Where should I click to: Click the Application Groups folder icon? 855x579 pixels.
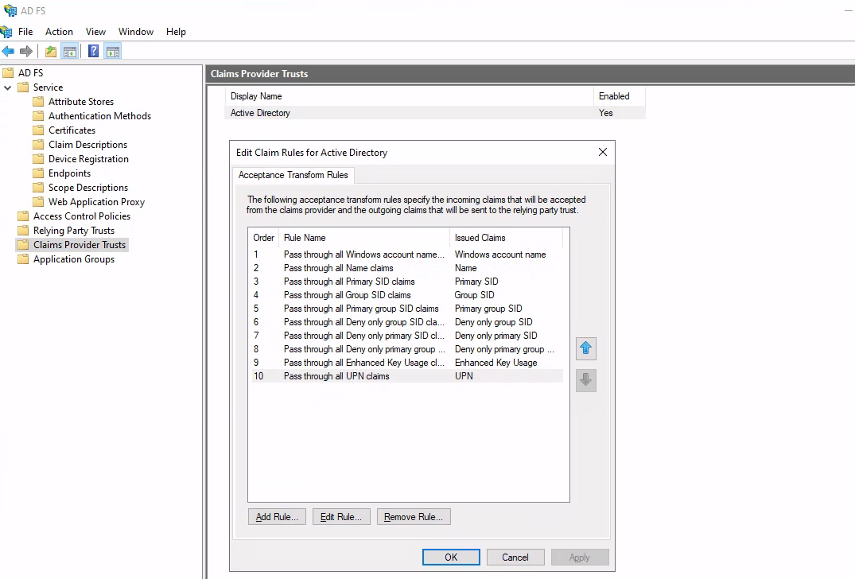click(x=23, y=259)
